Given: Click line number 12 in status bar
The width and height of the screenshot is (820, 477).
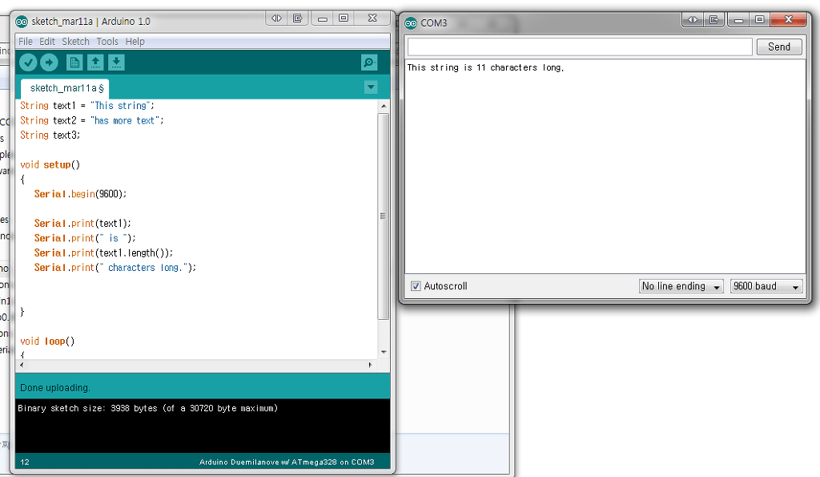Looking at the screenshot, I should 25,462.
